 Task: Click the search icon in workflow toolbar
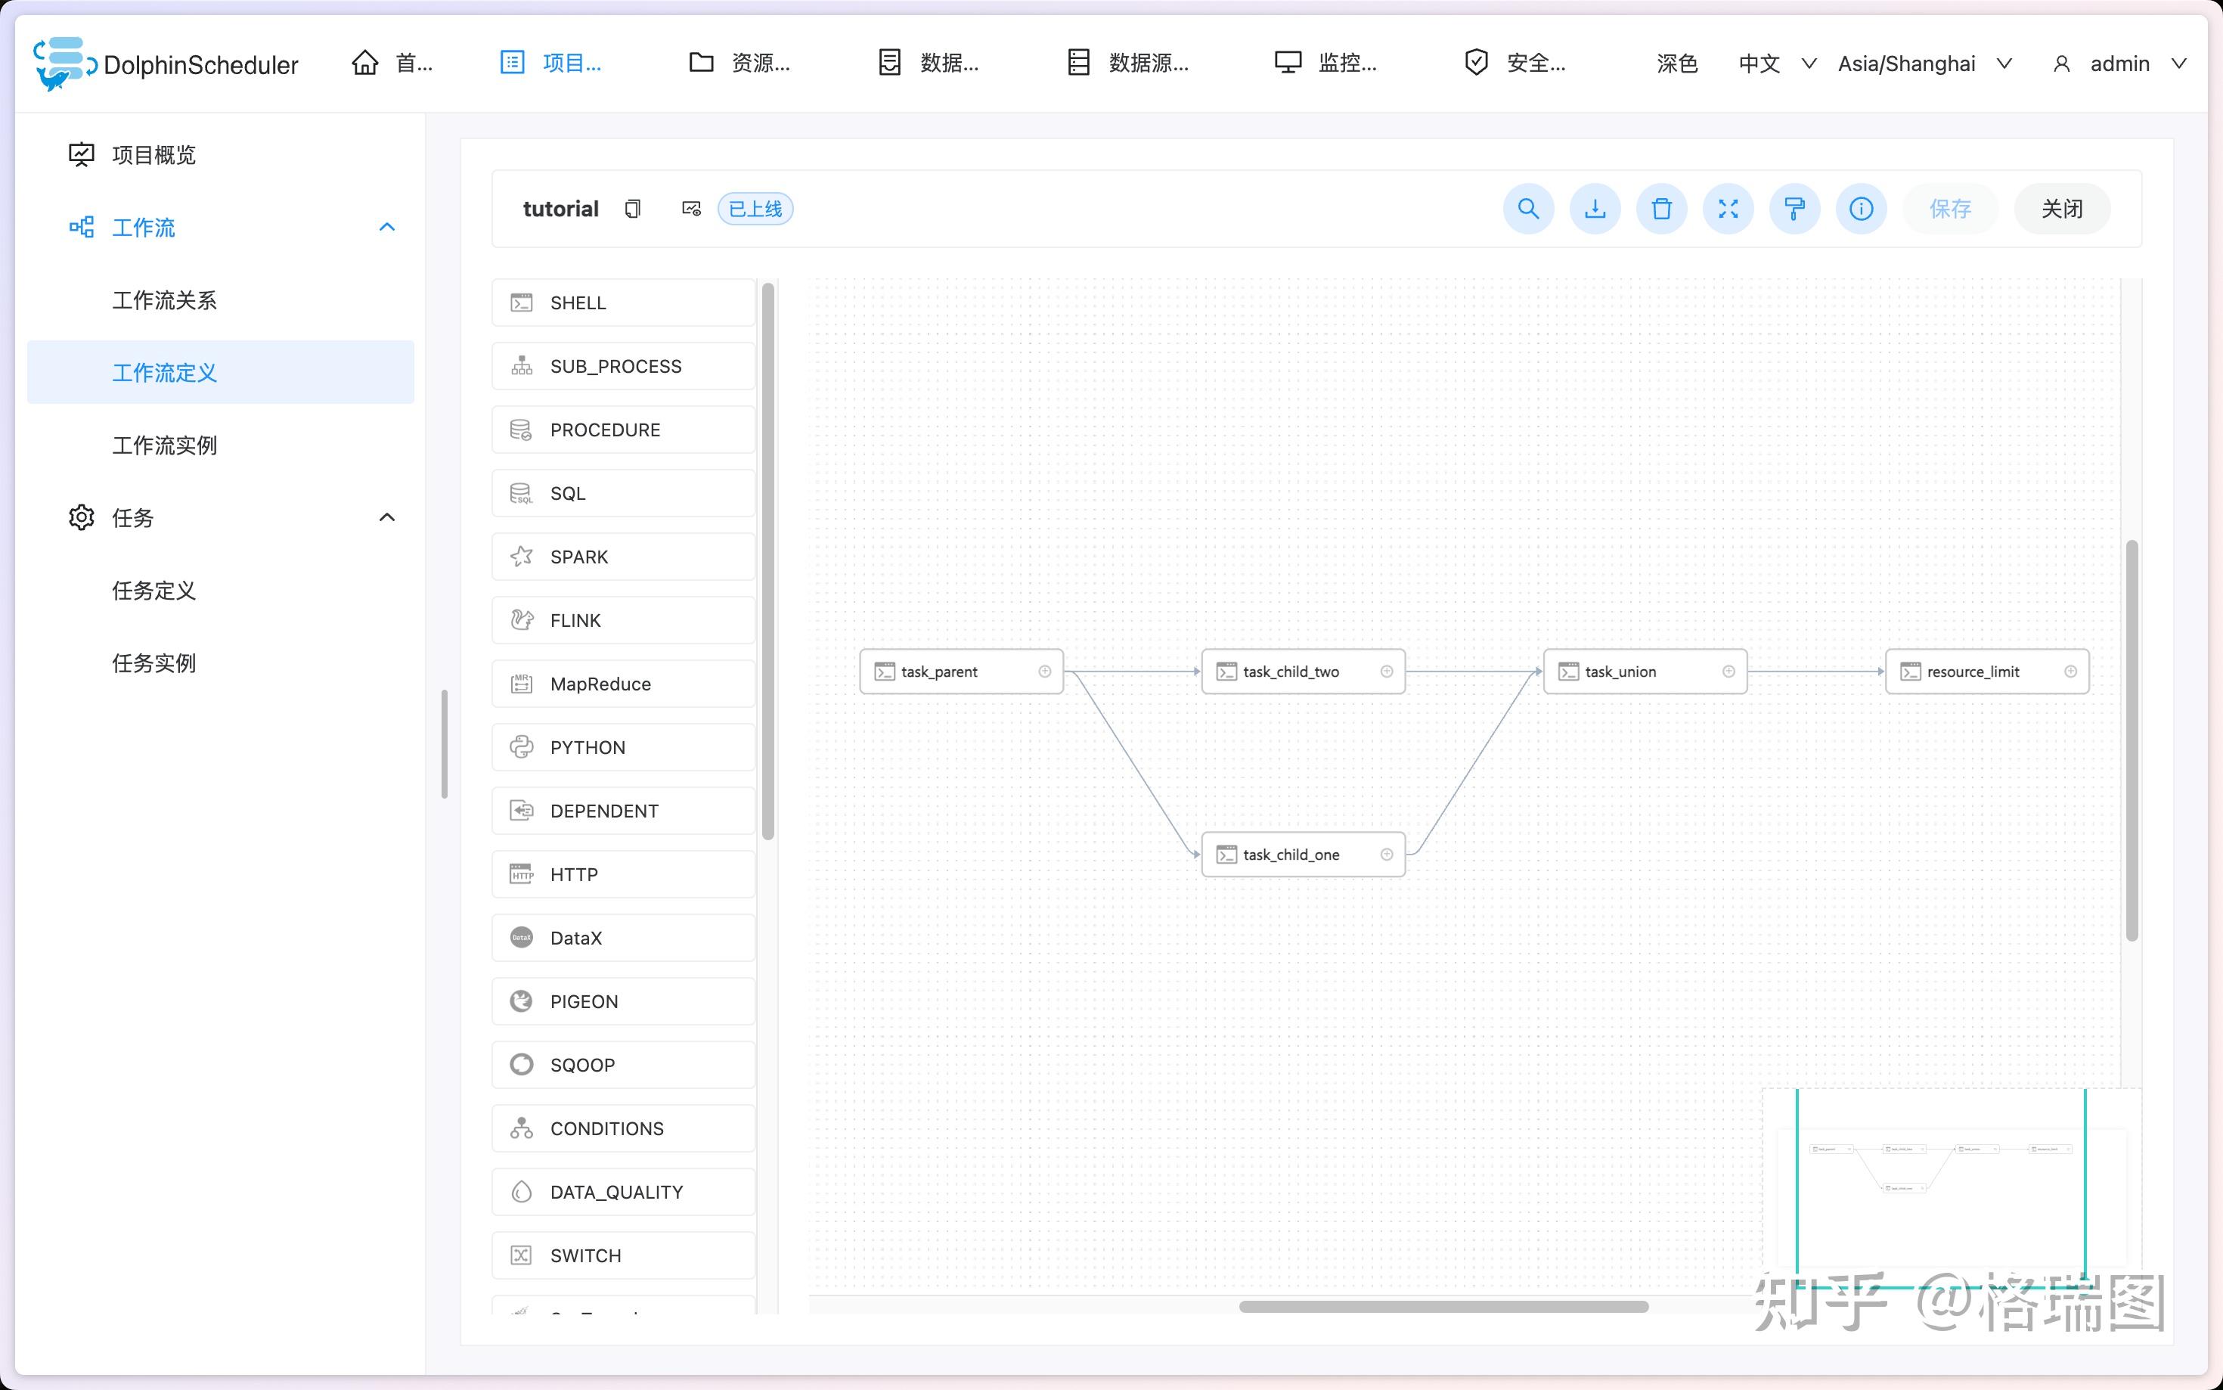[1527, 209]
